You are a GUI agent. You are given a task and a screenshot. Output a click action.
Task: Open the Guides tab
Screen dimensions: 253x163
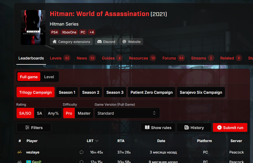[x=112, y=58]
